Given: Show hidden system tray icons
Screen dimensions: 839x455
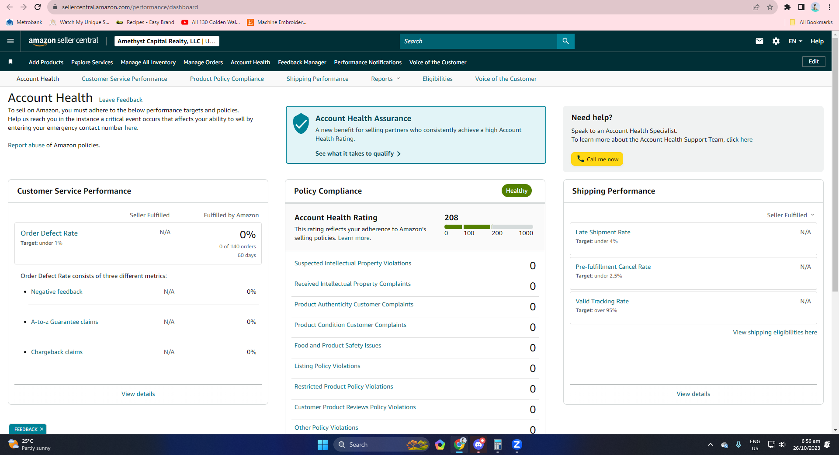Looking at the screenshot, I should click(x=711, y=445).
